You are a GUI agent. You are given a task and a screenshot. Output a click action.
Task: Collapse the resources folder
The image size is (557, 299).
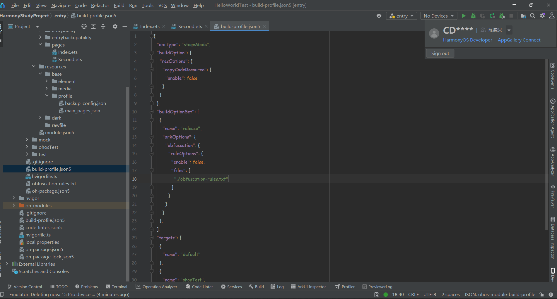click(34, 67)
